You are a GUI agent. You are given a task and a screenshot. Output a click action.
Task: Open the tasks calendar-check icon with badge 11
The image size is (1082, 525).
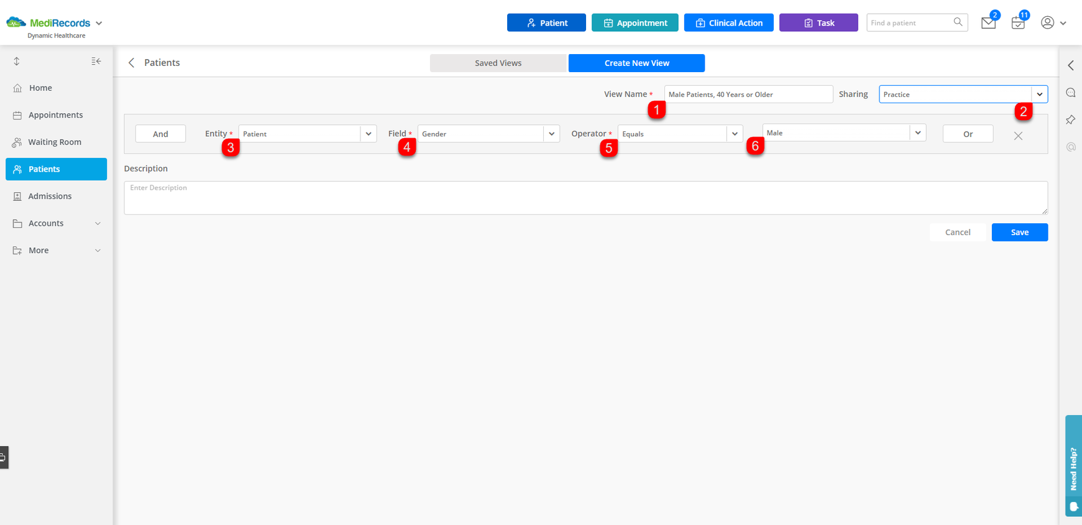(x=1018, y=23)
